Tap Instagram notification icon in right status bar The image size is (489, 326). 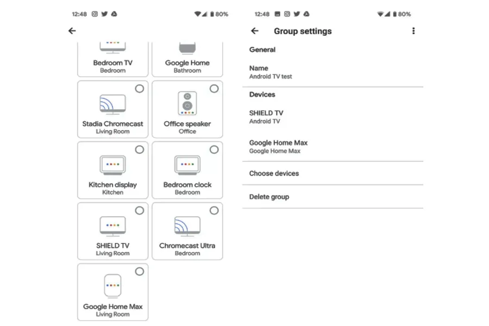287,14
